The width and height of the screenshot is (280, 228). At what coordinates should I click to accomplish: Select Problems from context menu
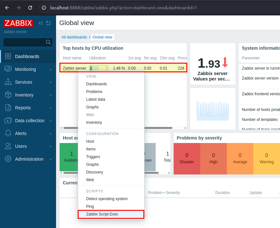[x=111, y=92]
